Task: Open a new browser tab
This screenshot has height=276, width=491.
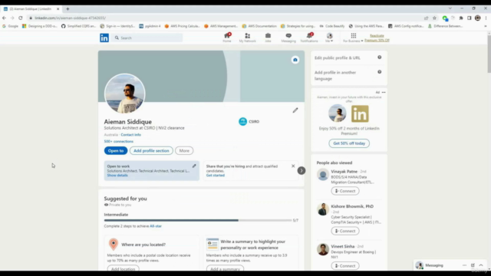Action: pyautogui.click(x=68, y=9)
